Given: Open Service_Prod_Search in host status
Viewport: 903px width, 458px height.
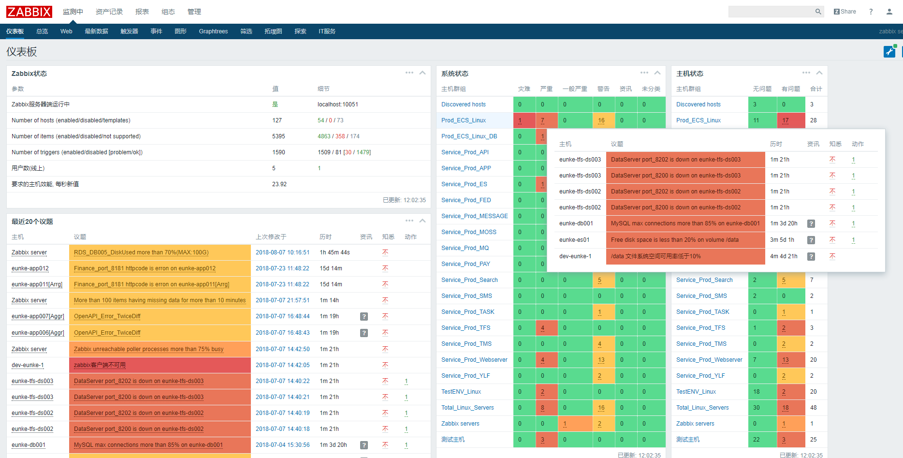Looking at the screenshot, I should point(704,280).
